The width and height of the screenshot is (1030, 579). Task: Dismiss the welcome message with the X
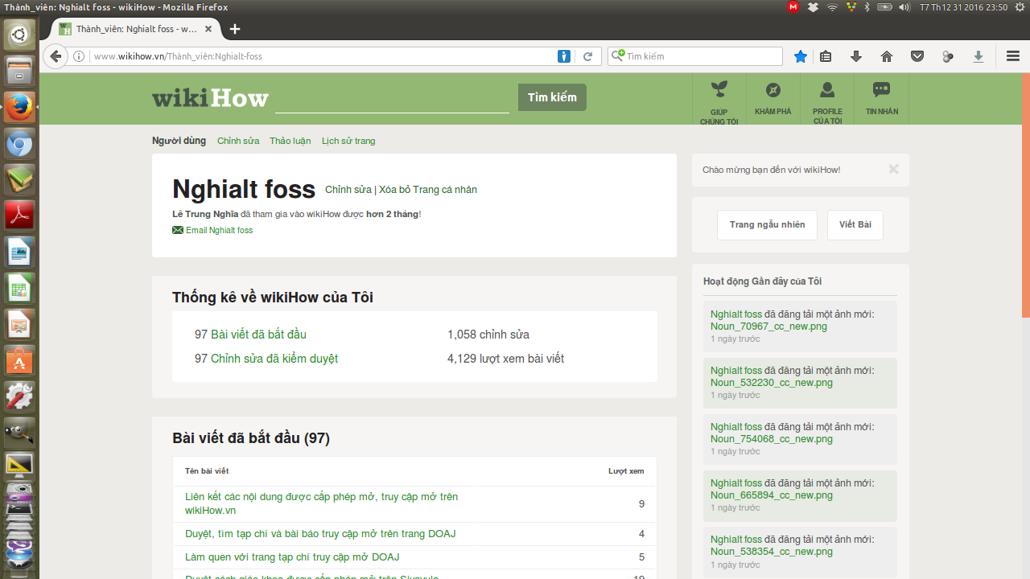(x=893, y=170)
